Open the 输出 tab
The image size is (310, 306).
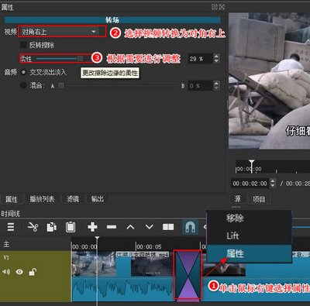coord(98,199)
